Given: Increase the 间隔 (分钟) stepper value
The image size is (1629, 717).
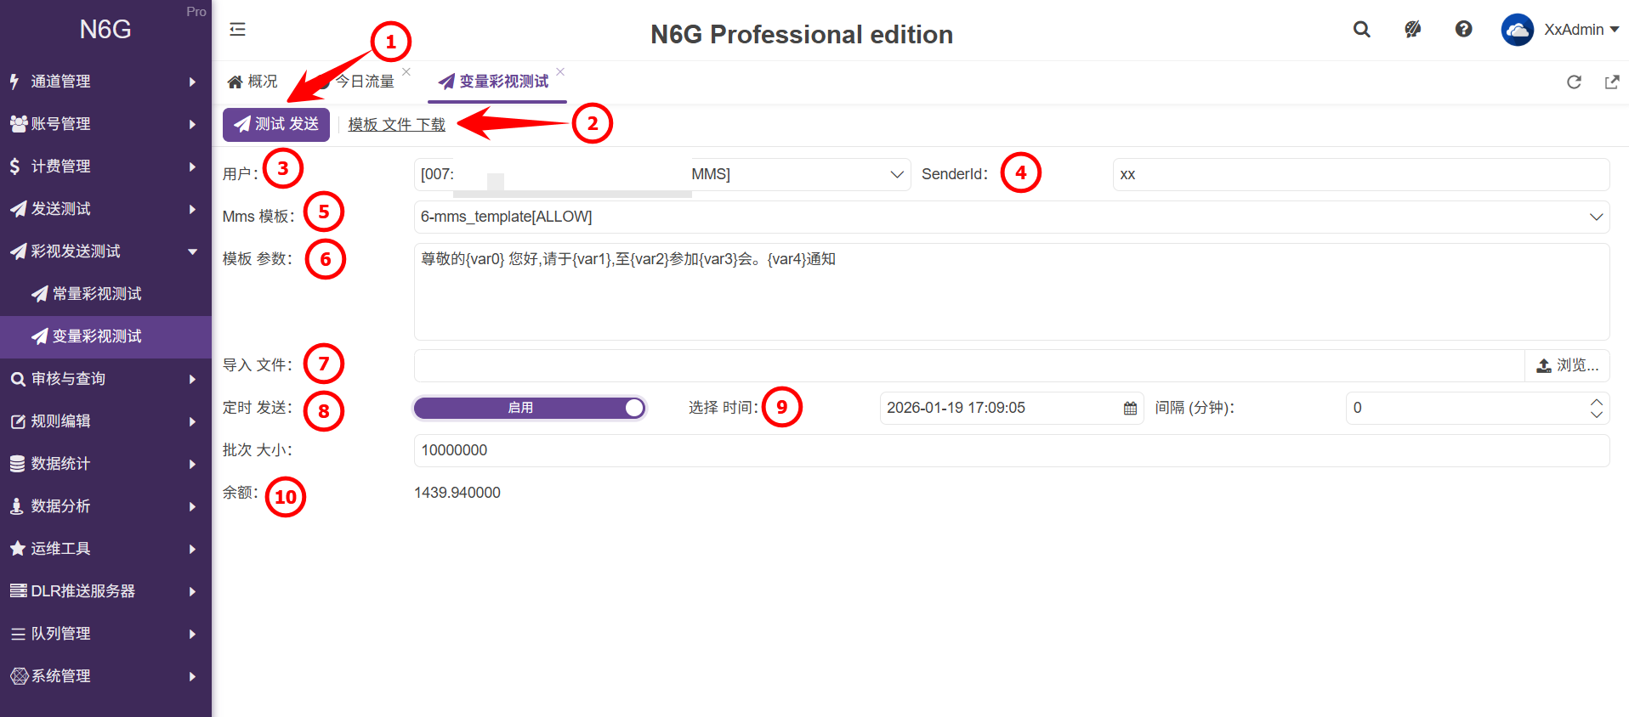Looking at the screenshot, I should click(x=1596, y=402).
